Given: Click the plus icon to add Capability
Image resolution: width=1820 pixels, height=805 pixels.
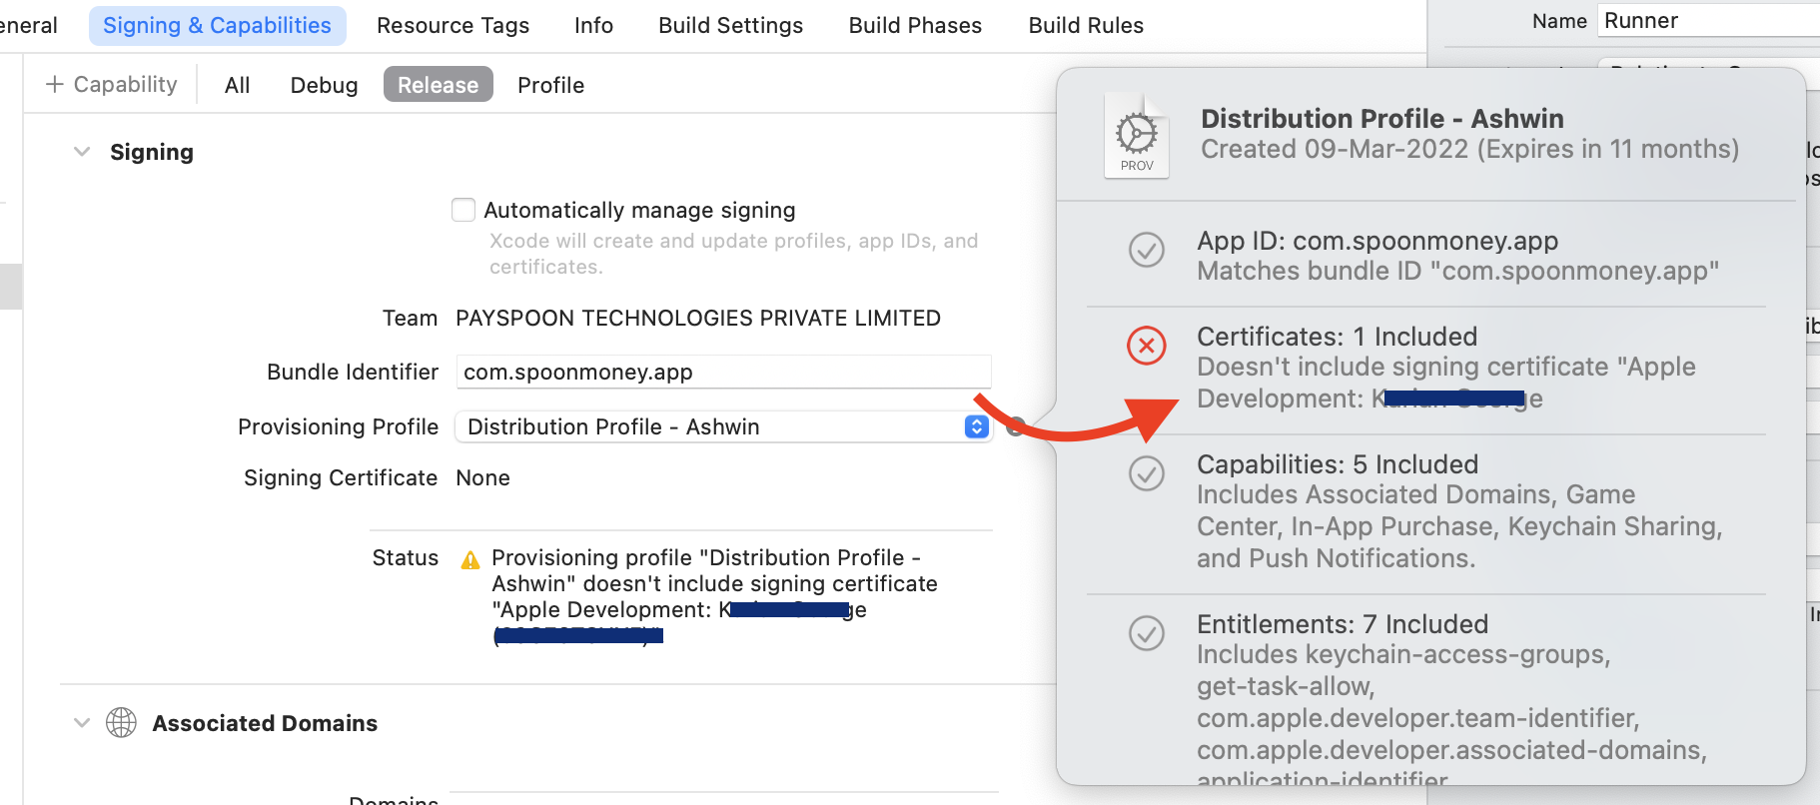Looking at the screenshot, I should point(55,85).
